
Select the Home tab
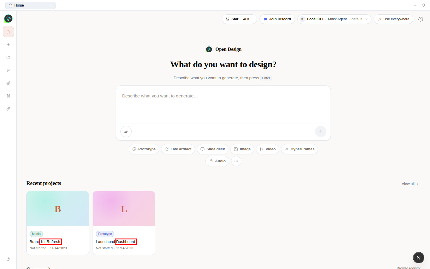click(x=30, y=5)
